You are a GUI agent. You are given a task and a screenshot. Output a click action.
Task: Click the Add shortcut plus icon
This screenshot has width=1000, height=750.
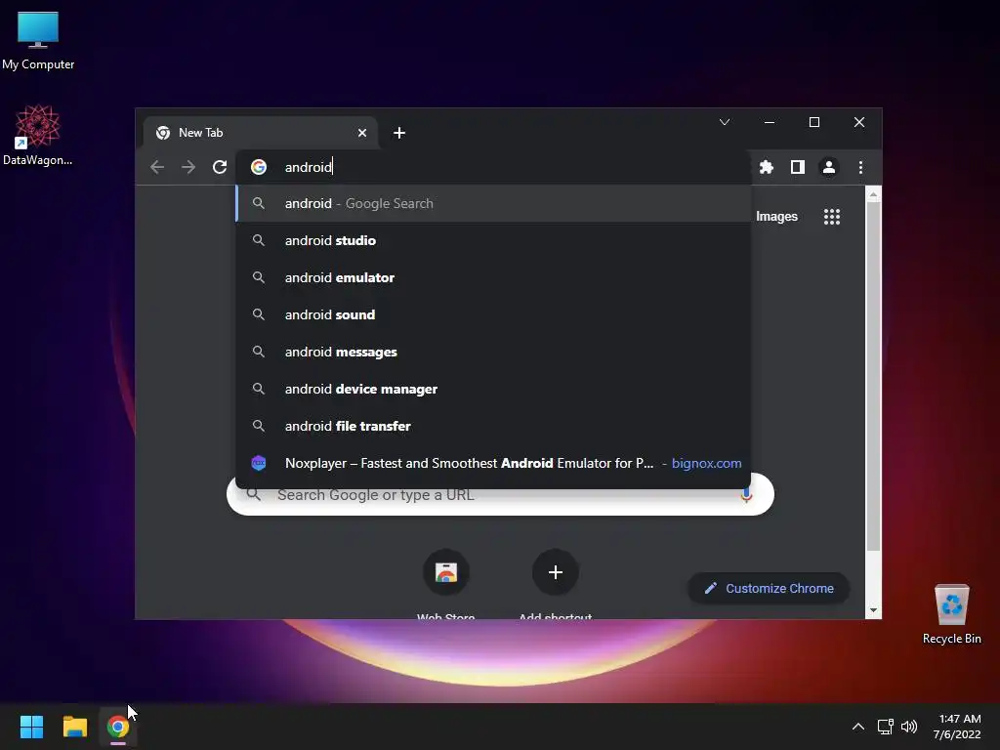click(555, 572)
